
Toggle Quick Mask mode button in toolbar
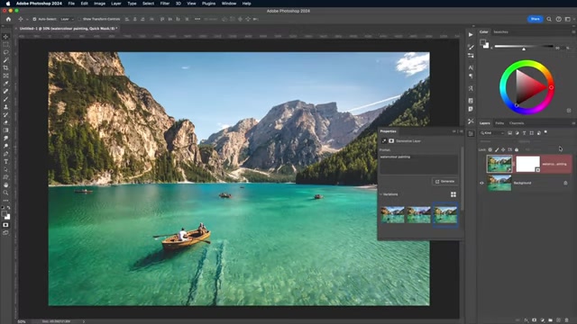pos(5,225)
